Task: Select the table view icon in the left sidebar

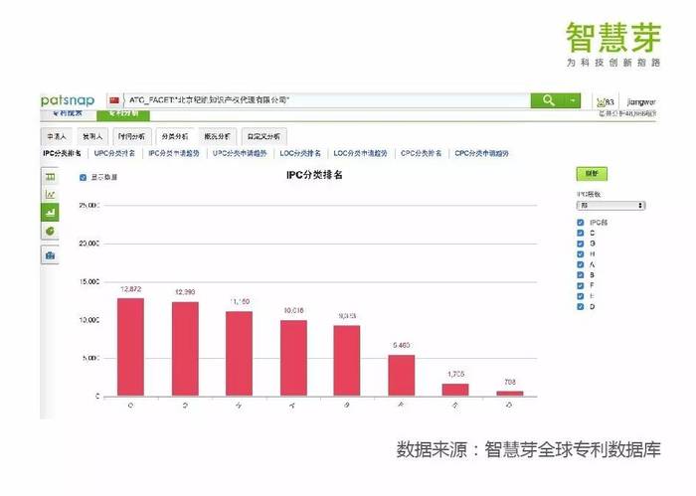Action: point(50,176)
